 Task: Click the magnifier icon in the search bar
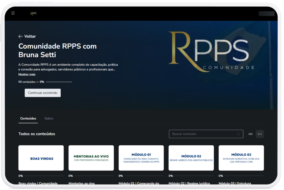(239, 134)
